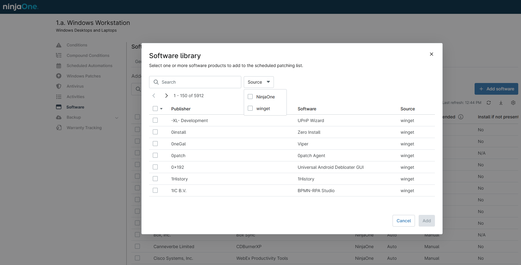Click the Cancel button in dialog

404,221
